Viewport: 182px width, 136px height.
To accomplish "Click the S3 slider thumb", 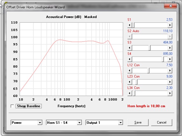I will [x=149, y=48].
